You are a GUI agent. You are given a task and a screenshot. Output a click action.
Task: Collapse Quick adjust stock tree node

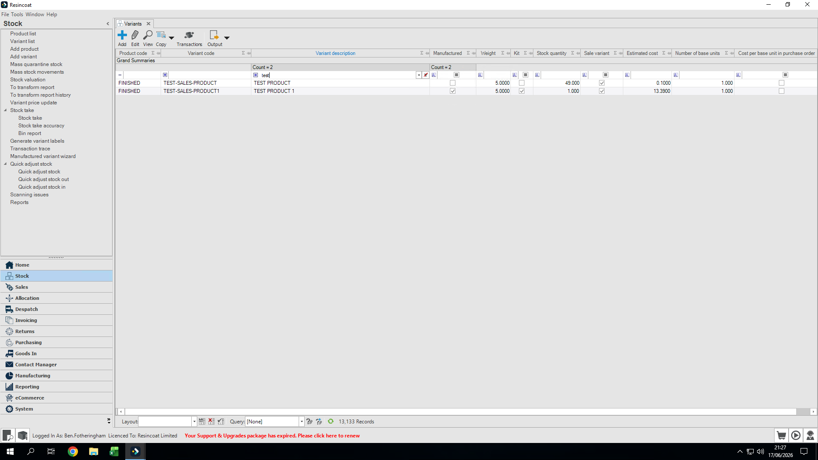(5, 164)
